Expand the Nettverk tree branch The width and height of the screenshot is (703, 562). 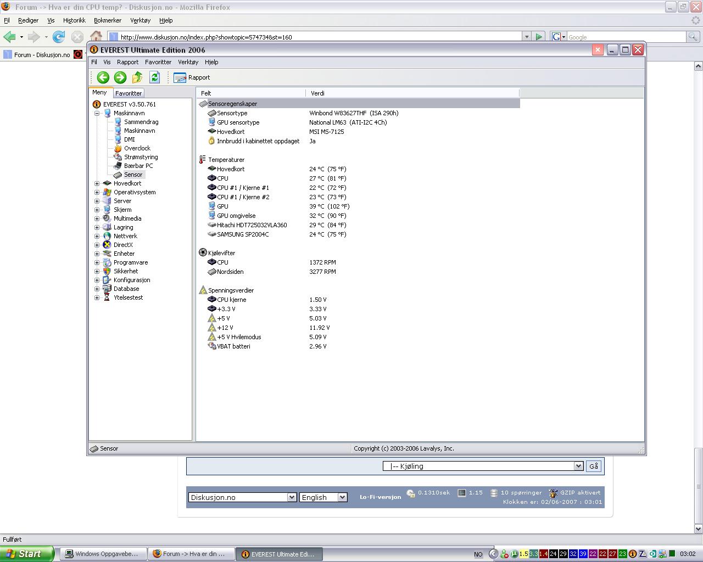(97, 236)
